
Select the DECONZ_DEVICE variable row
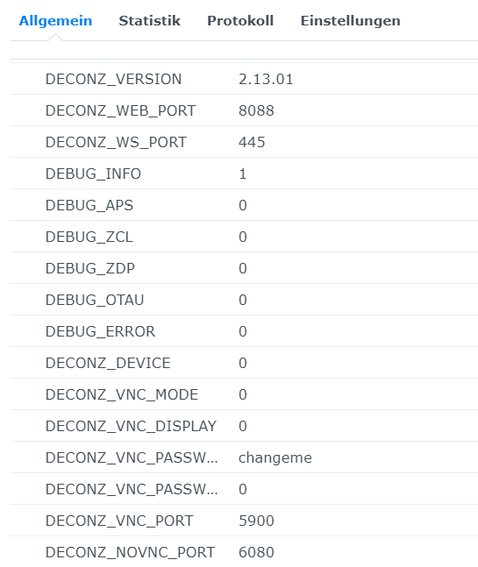tap(244, 363)
